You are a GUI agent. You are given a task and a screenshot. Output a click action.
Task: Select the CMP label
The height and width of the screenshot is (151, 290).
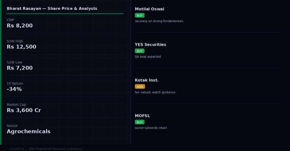pos(10,20)
